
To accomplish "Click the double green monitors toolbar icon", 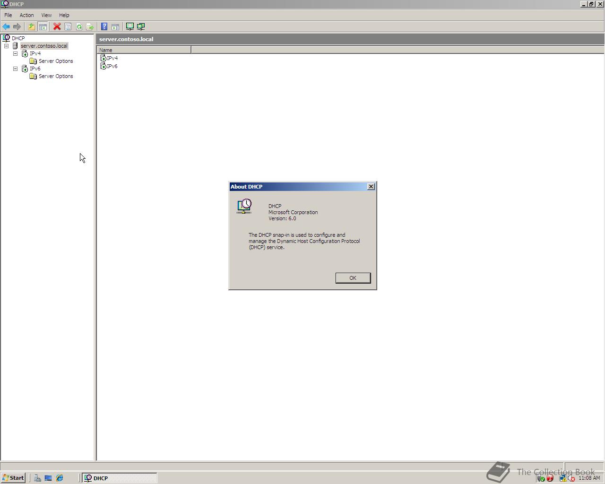I will click(141, 26).
